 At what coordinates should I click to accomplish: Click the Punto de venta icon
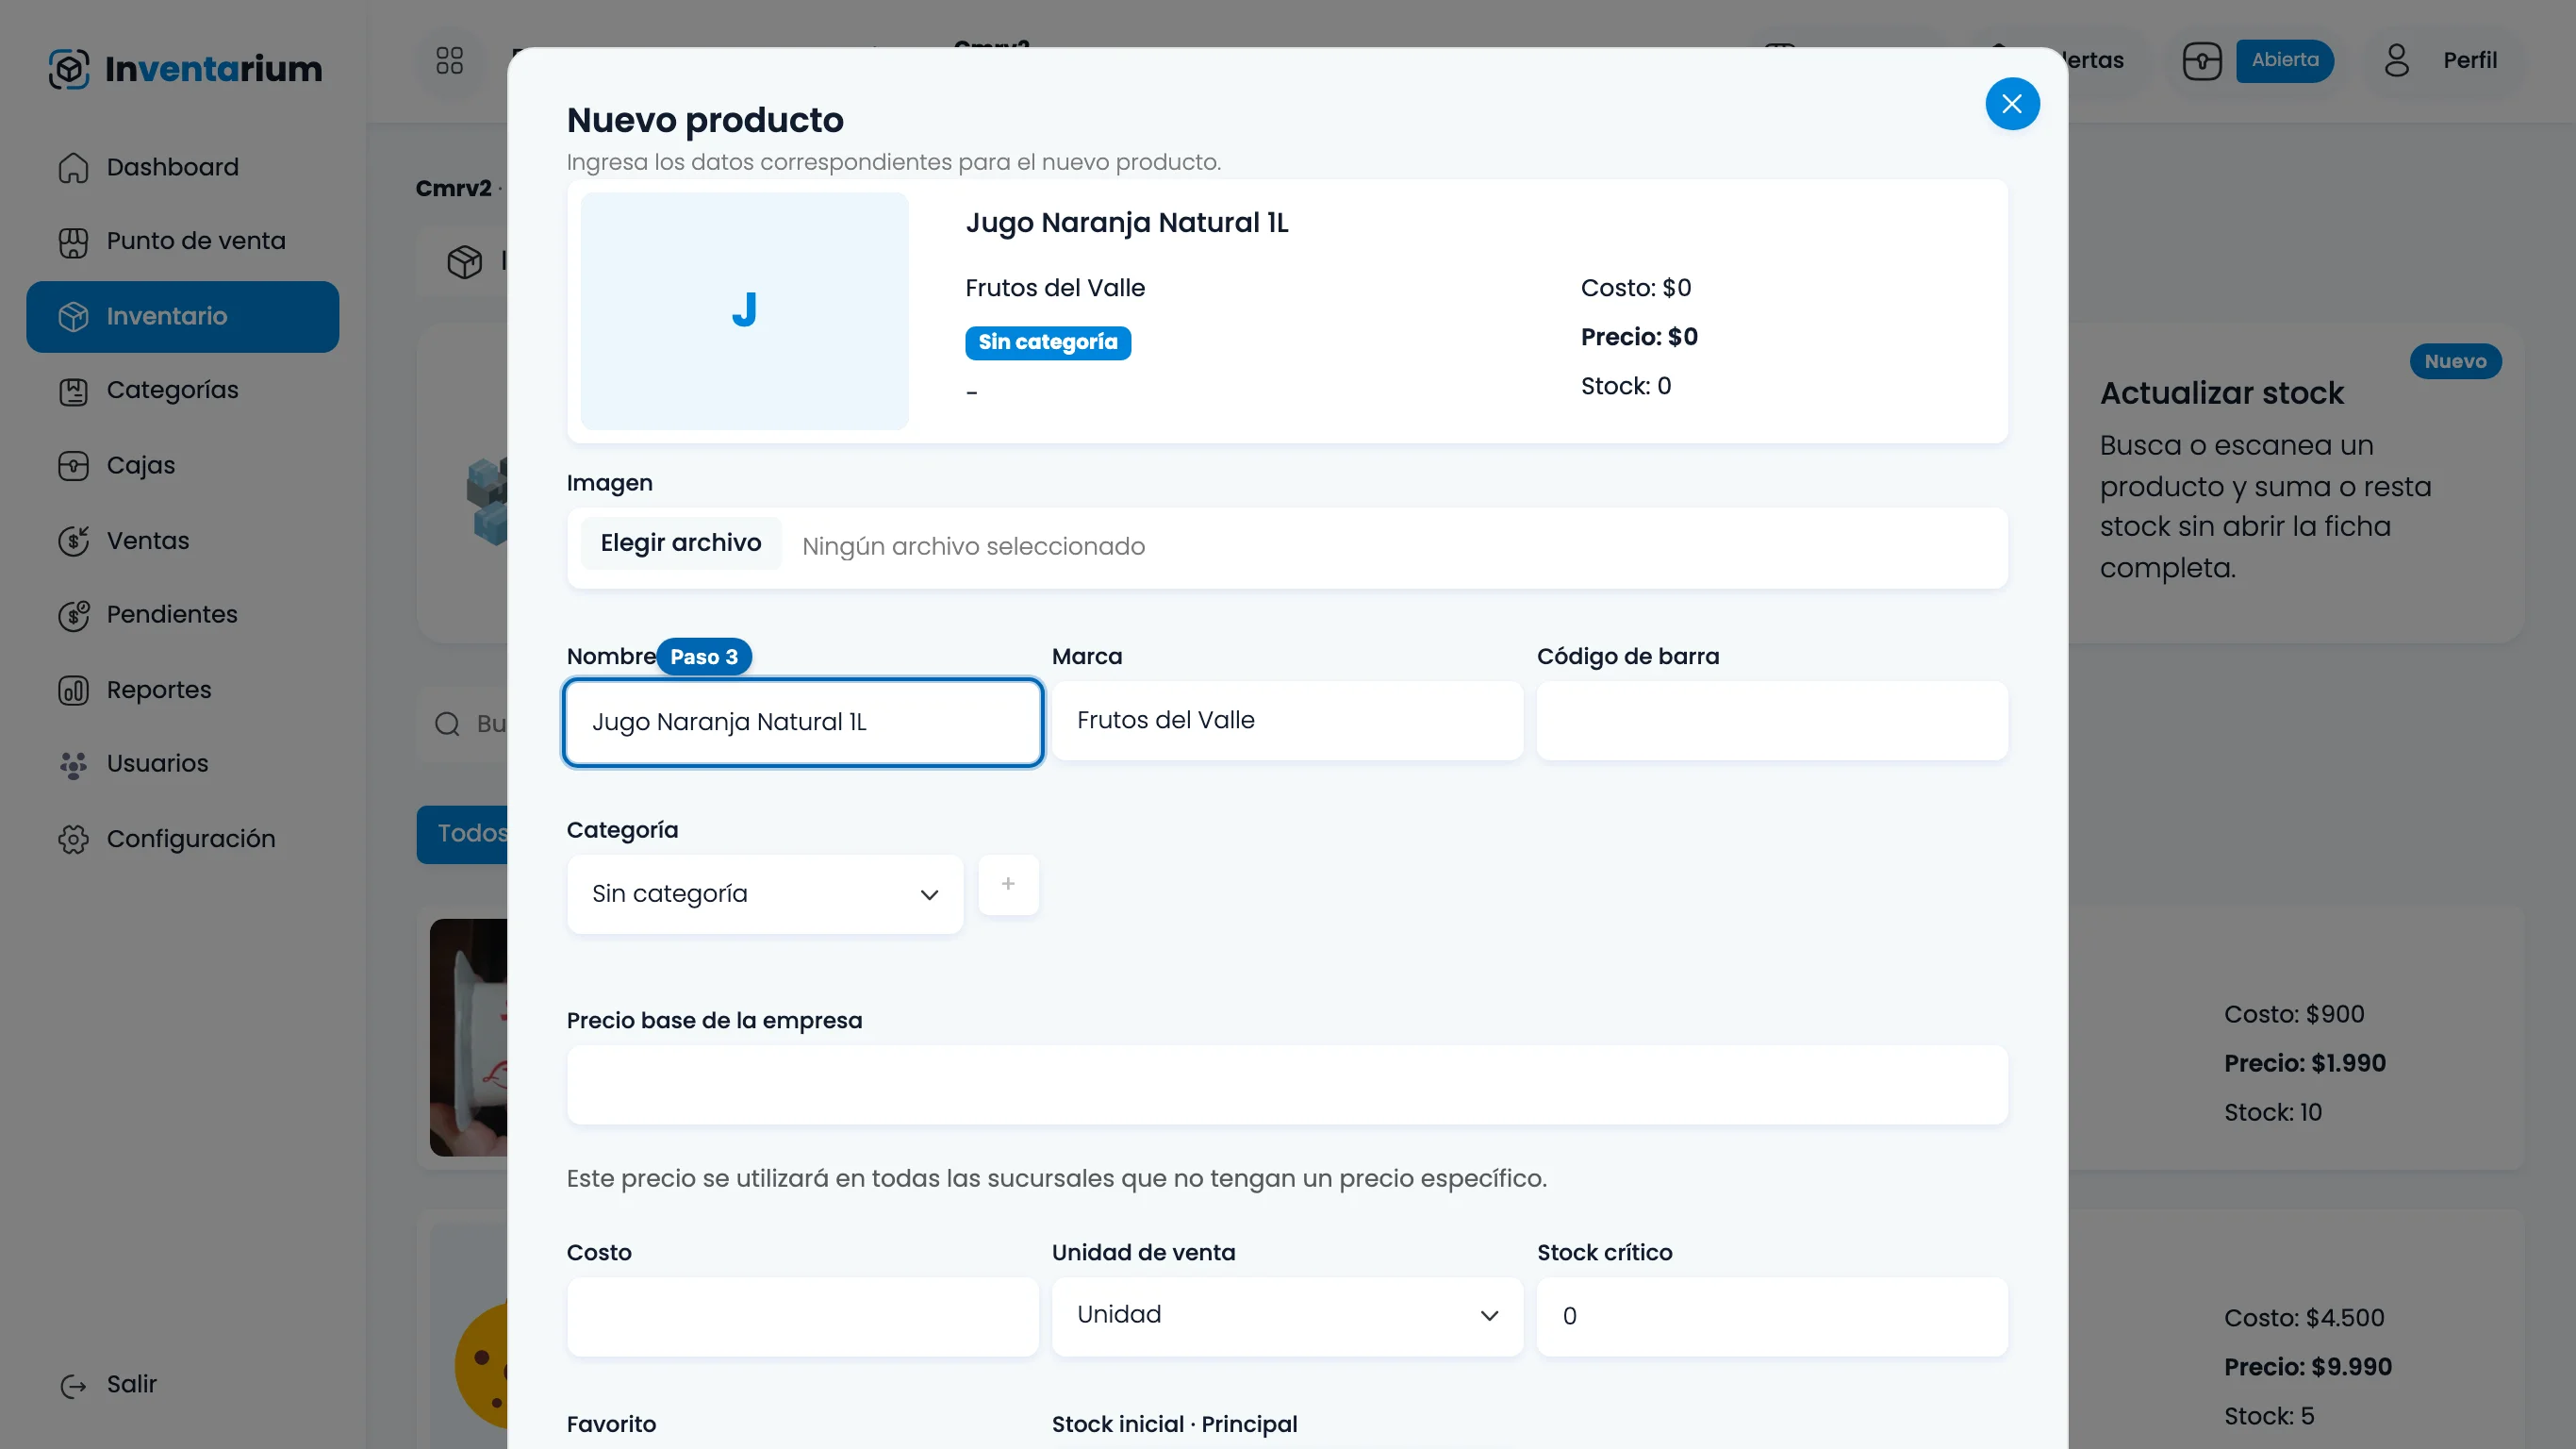click(73, 241)
